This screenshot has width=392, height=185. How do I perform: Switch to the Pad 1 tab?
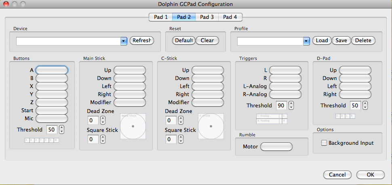coord(160,17)
